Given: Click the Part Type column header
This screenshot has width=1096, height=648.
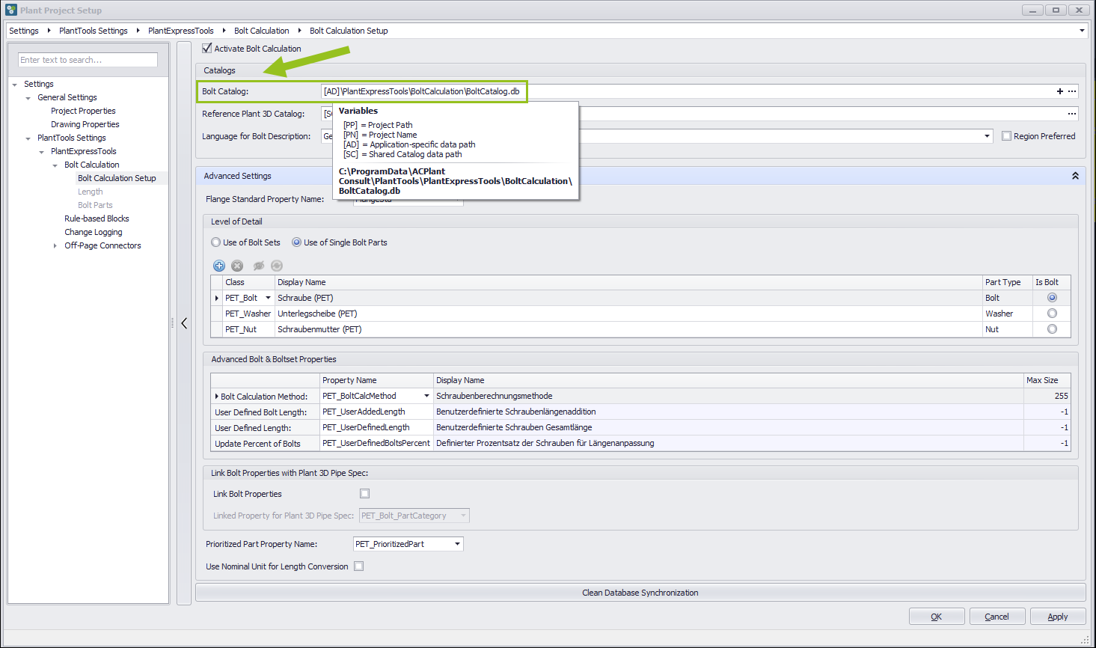Looking at the screenshot, I should tap(1007, 282).
